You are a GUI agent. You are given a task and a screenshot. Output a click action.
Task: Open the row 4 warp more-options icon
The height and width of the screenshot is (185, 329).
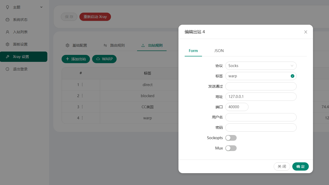click(x=82, y=118)
